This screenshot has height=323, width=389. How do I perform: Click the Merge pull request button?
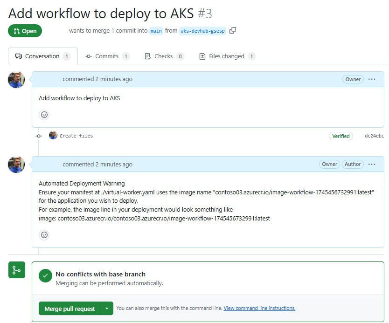[x=69, y=309]
